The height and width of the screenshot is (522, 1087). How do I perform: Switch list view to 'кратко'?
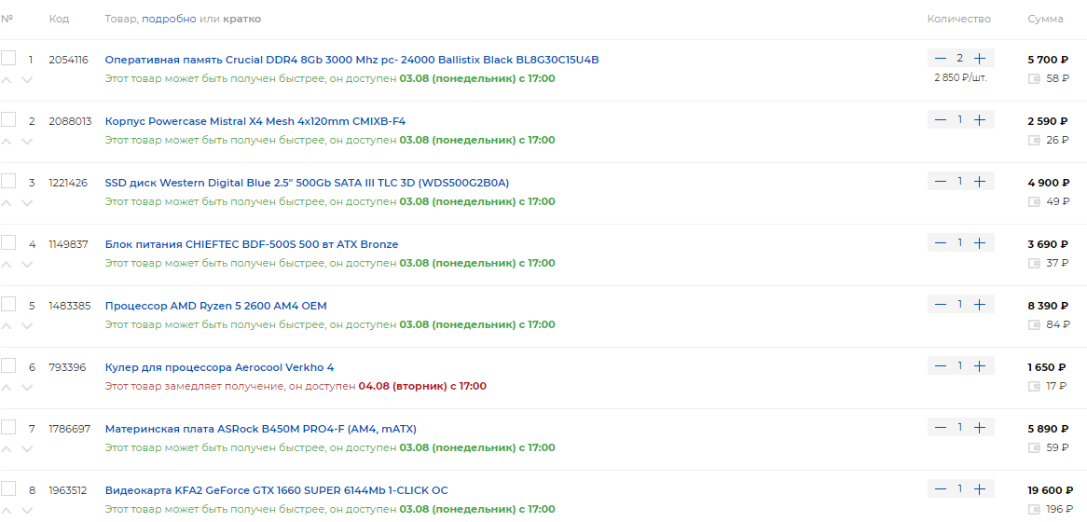click(242, 19)
